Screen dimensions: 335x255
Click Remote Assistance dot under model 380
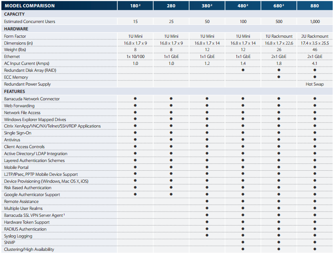[207, 201]
